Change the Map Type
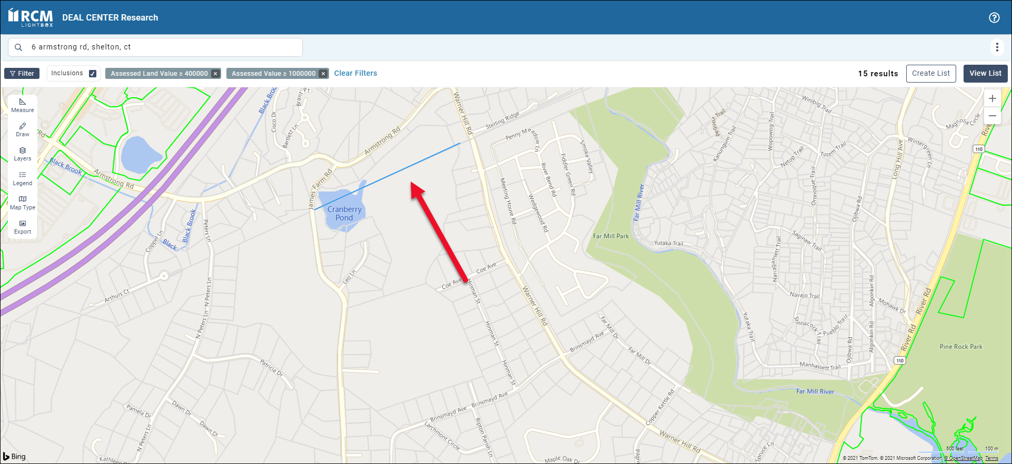 click(x=23, y=203)
